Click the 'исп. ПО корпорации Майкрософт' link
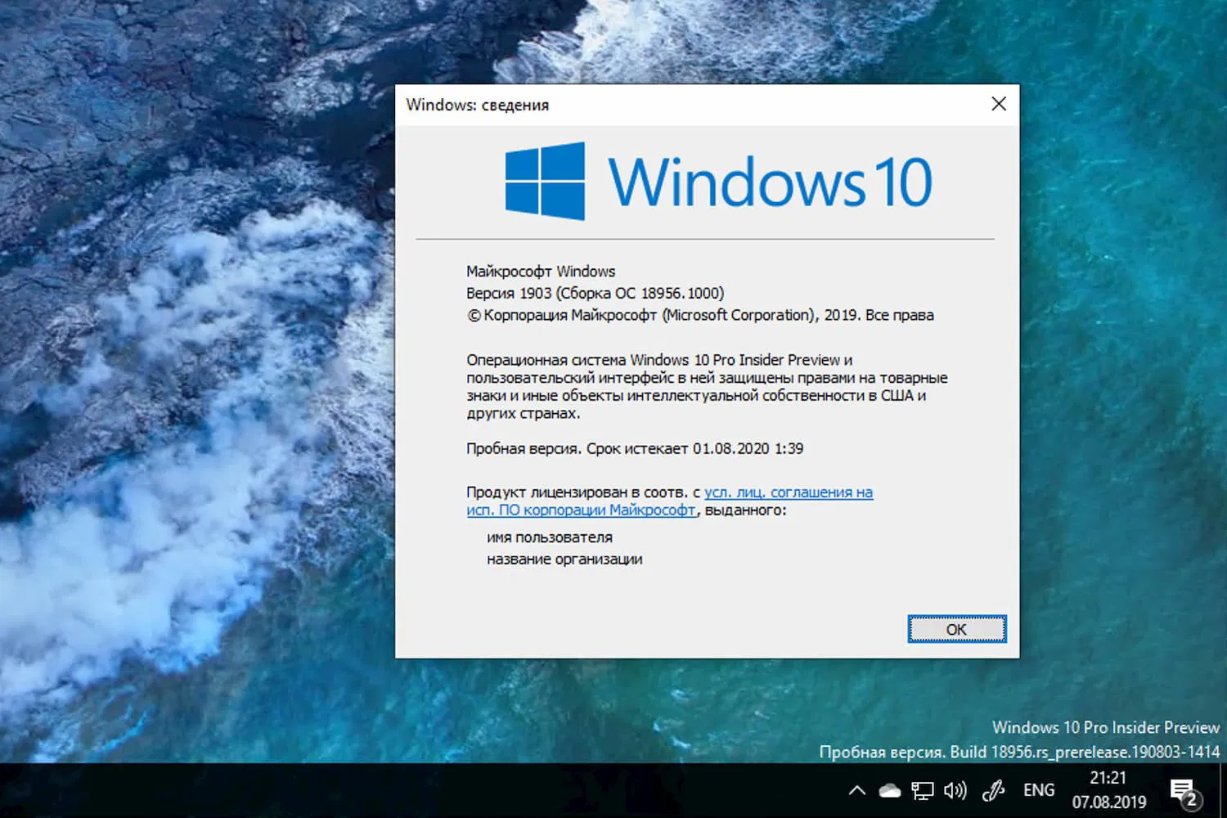This screenshot has width=1227, height=818. point(582,510)
